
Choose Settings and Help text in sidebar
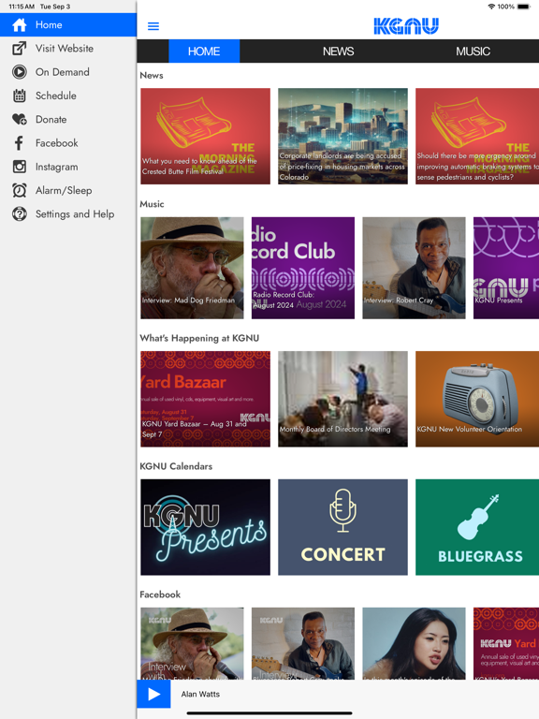(x=75, y=214)
